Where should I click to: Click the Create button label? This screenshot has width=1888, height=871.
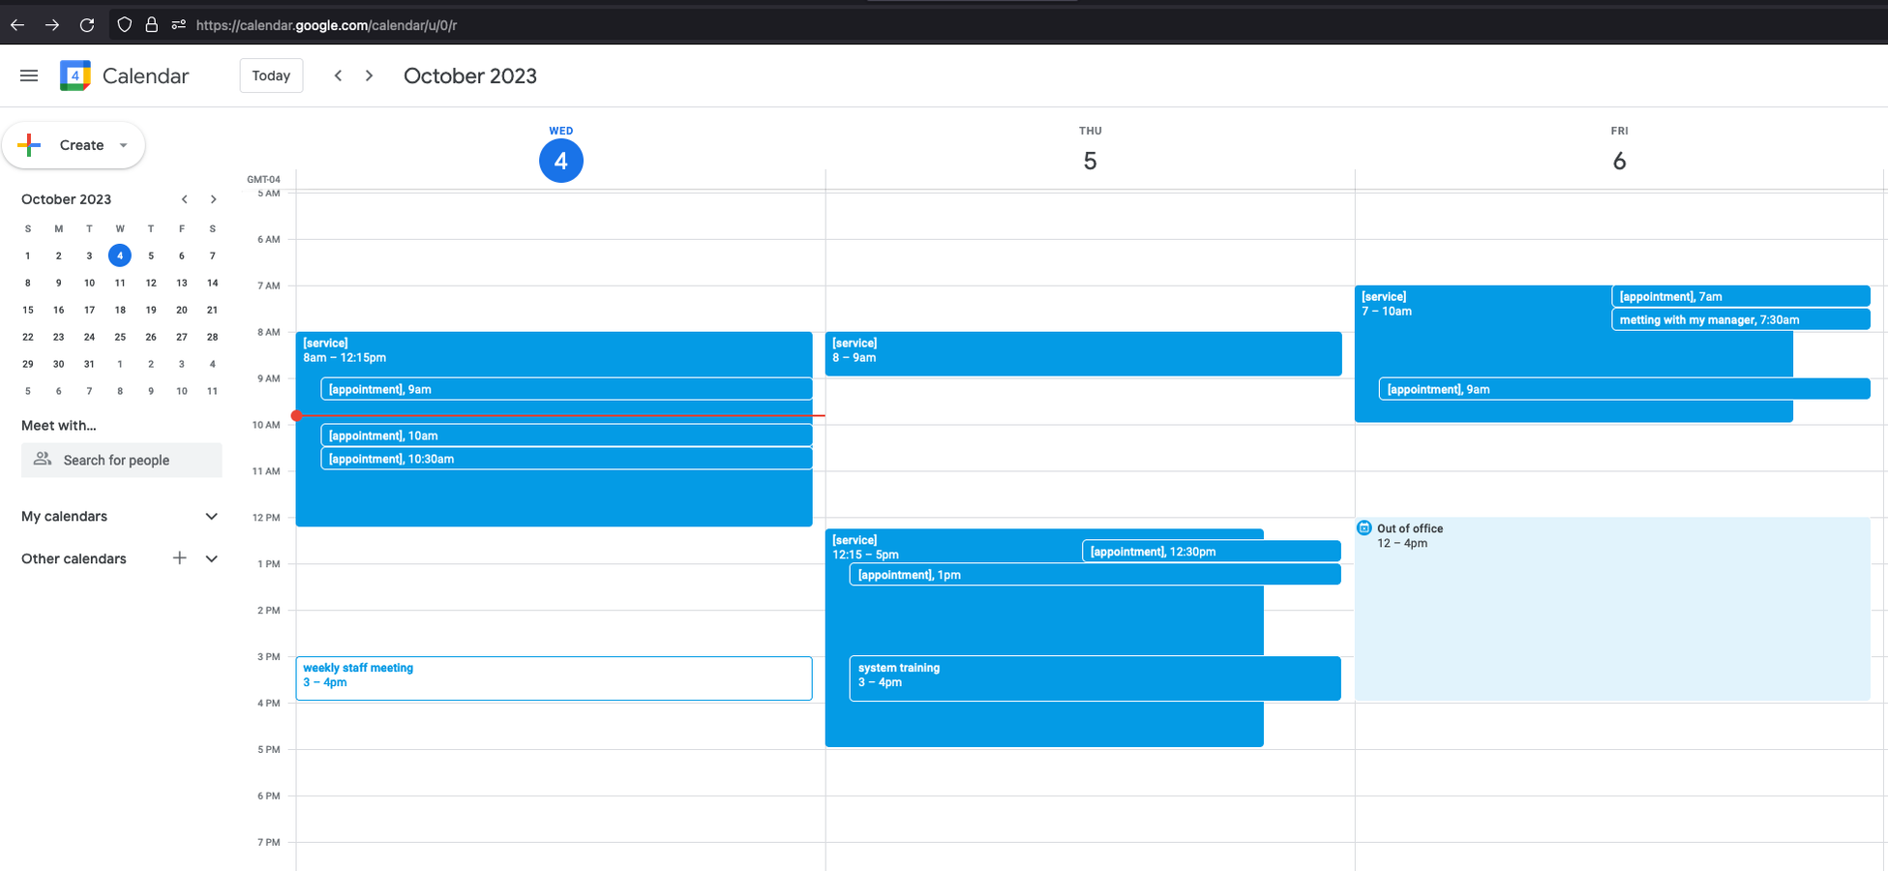click(x=82, y=145)
